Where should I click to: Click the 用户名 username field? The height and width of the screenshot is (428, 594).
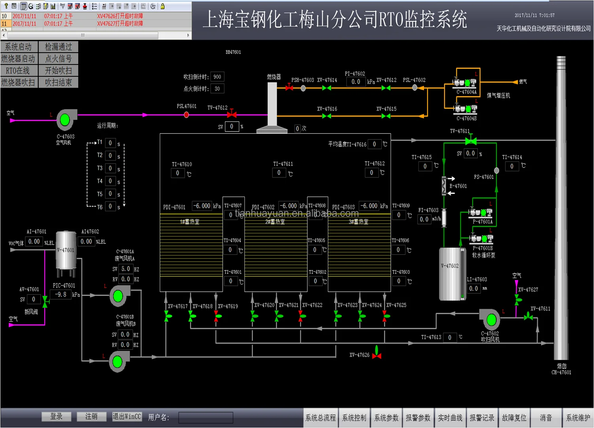(x=206, y=417)
